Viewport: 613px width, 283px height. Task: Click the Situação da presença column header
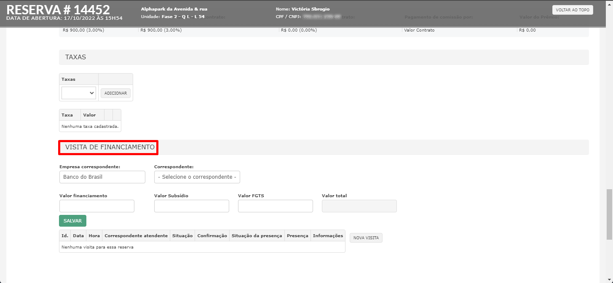point(257,236)
